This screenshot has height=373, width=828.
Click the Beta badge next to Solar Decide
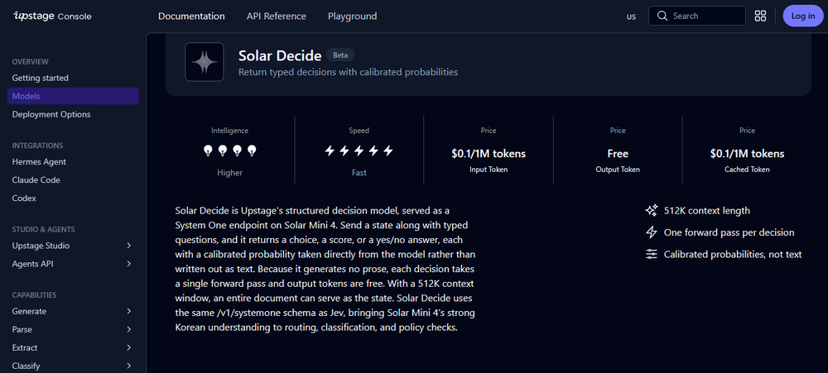(x=340, y=55)
